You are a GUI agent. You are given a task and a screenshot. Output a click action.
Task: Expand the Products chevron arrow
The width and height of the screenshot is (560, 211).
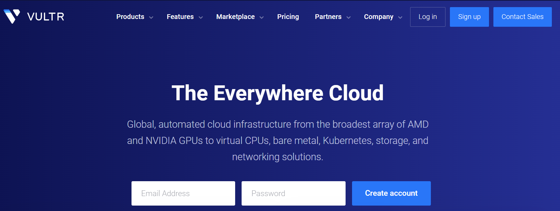(x=151, y=17)
